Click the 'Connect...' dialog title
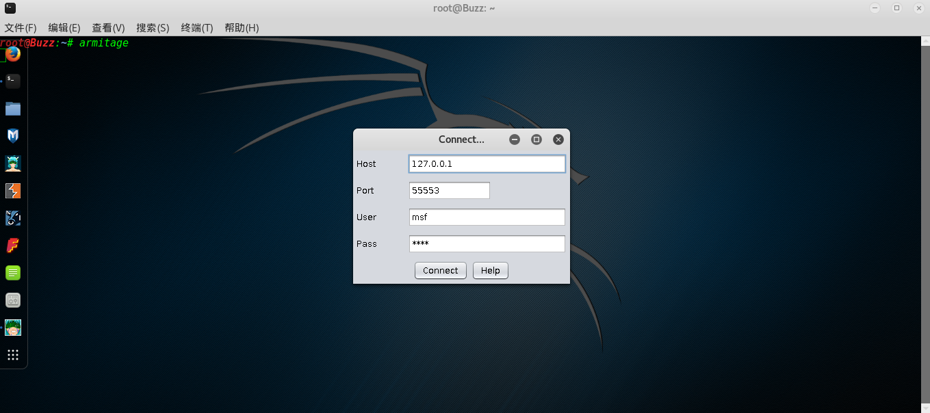930x413 pixels. pyautogui.click(x=461, y=139)
